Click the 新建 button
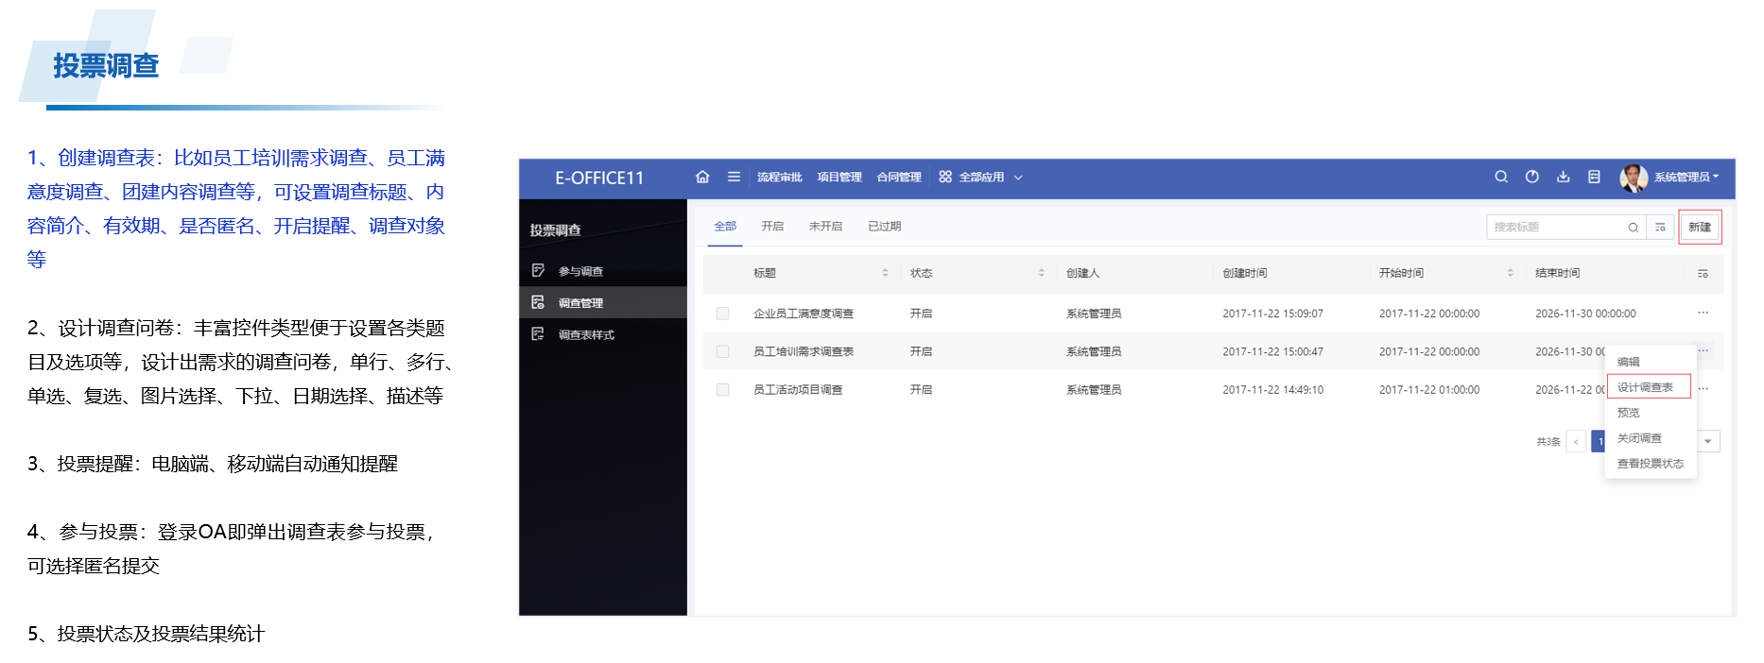 click(x=1700, y=227)
